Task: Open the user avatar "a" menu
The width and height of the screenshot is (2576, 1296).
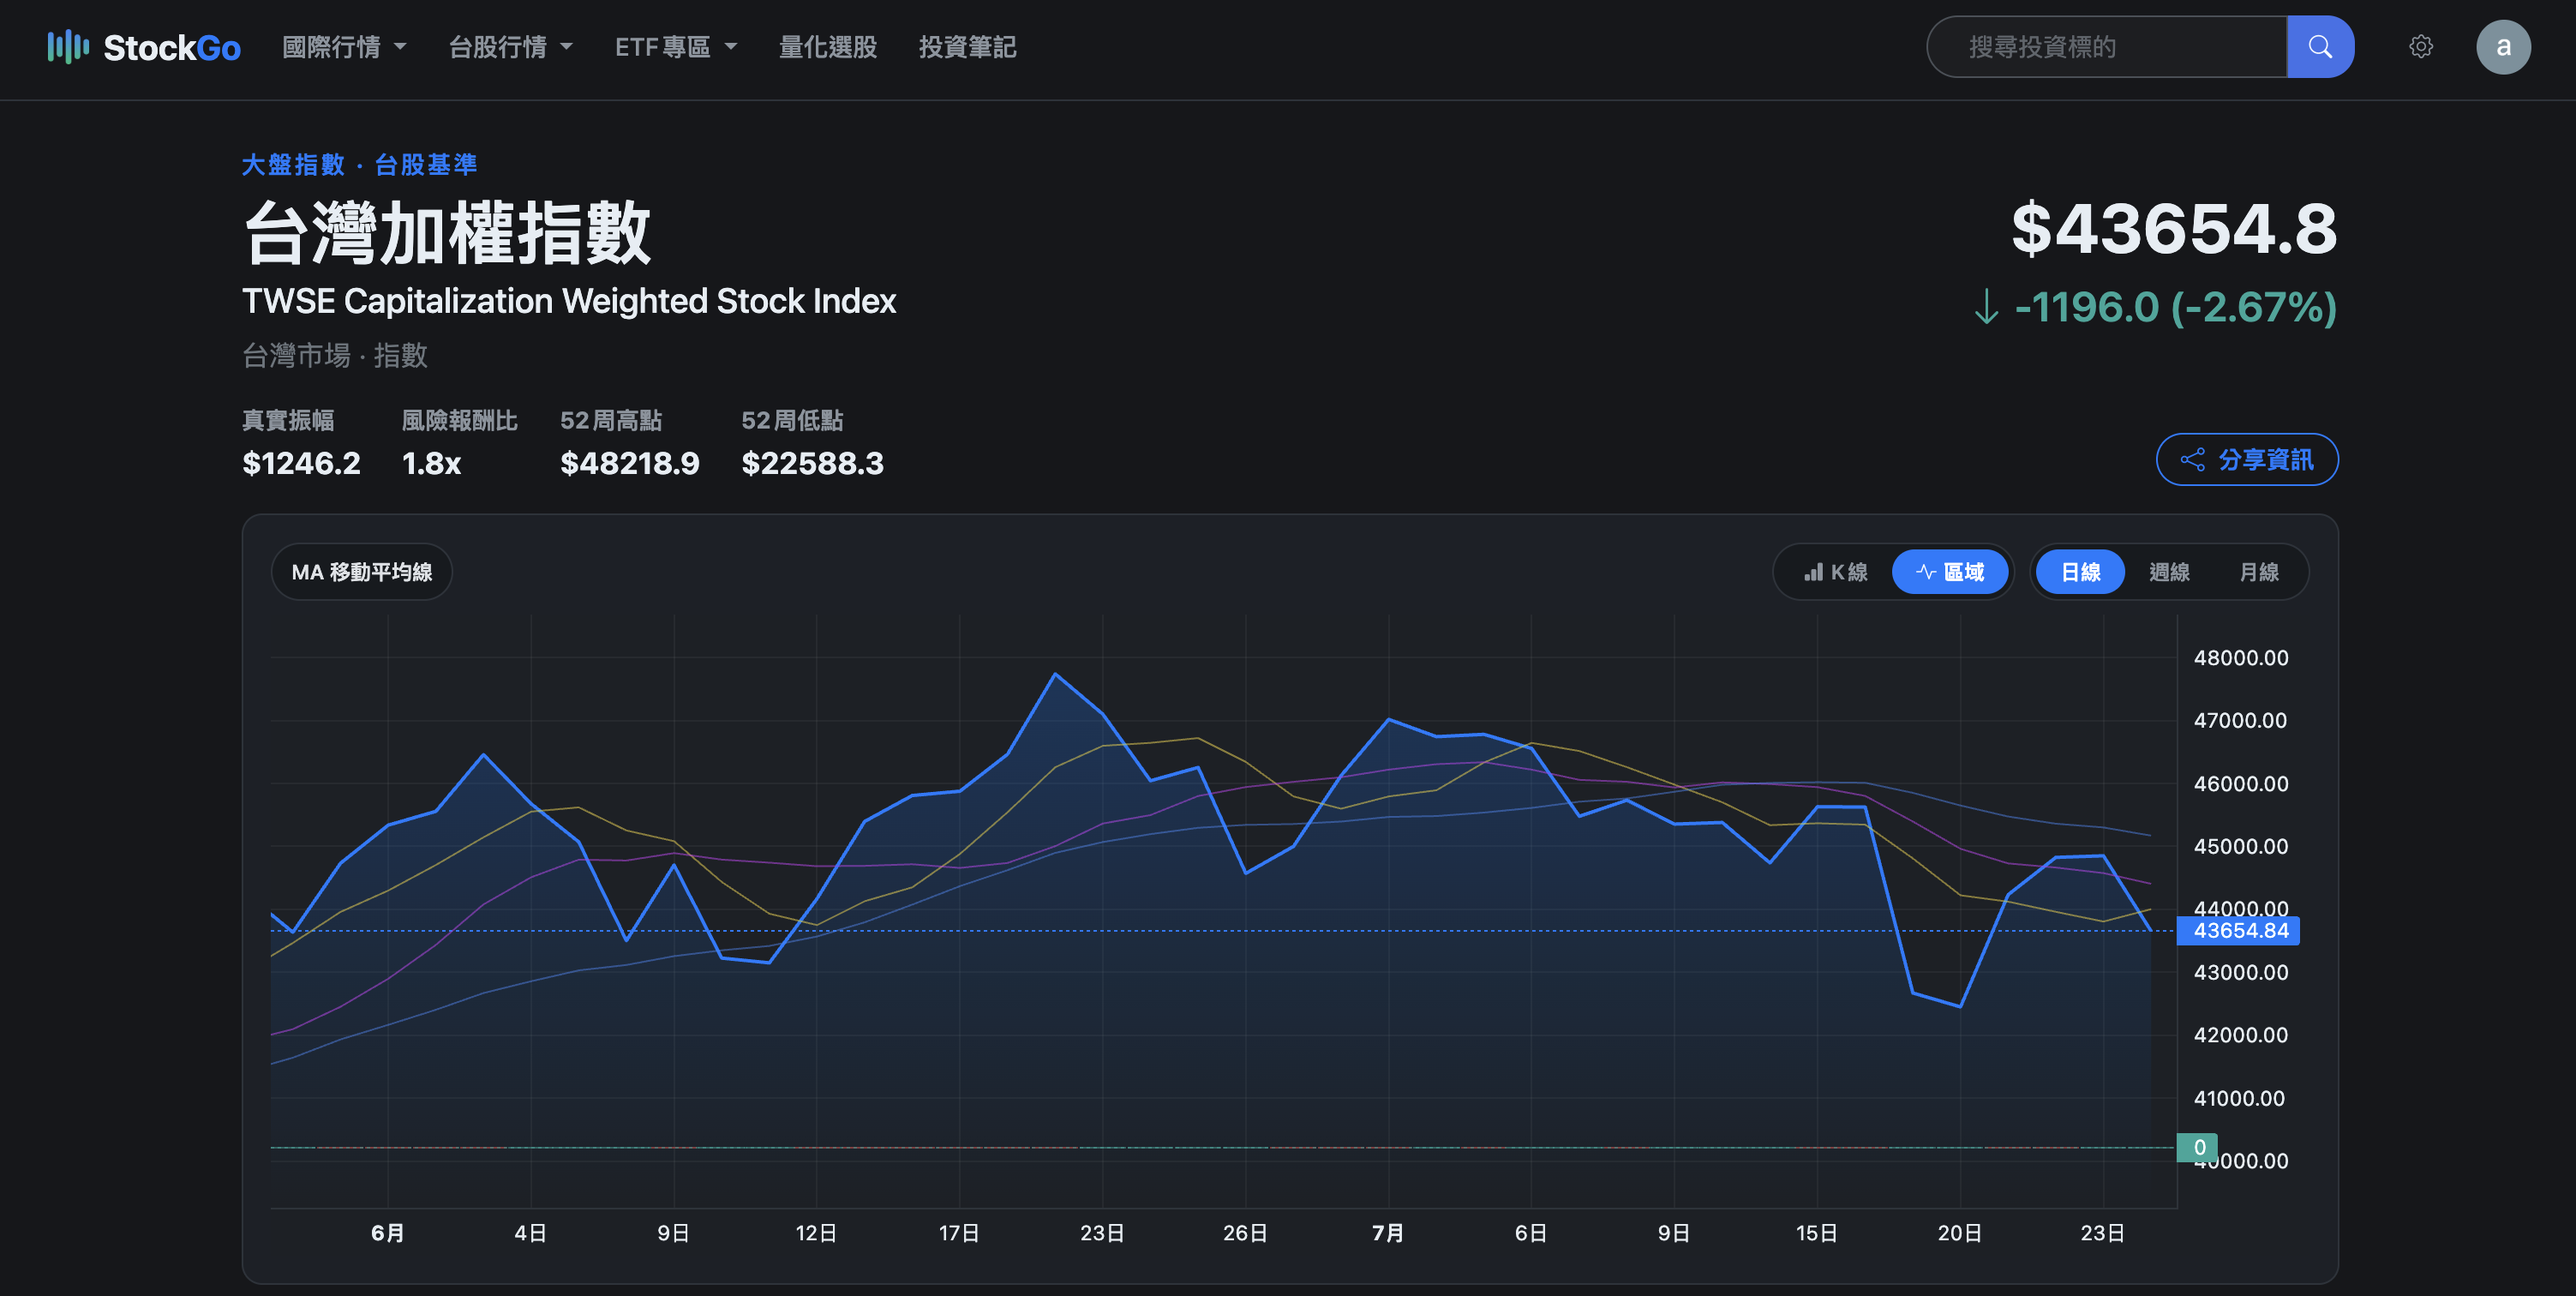Action: (2503, 47)
